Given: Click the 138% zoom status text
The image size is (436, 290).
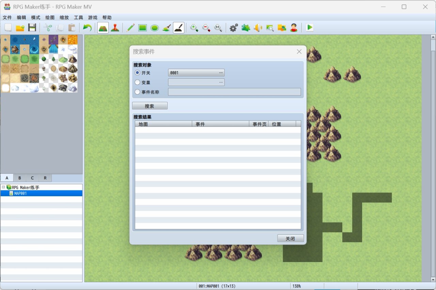Looking at the screenshot, I should [x=296, y=286].
